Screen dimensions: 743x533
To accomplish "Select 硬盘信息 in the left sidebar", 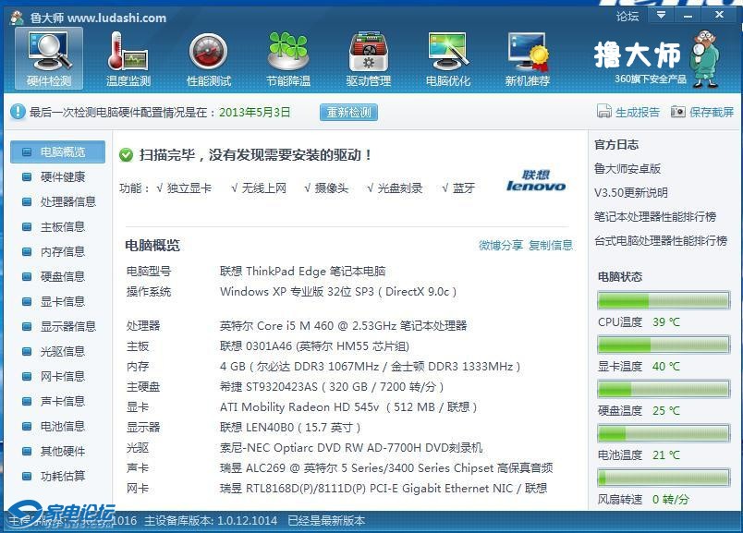I will 62,276.
